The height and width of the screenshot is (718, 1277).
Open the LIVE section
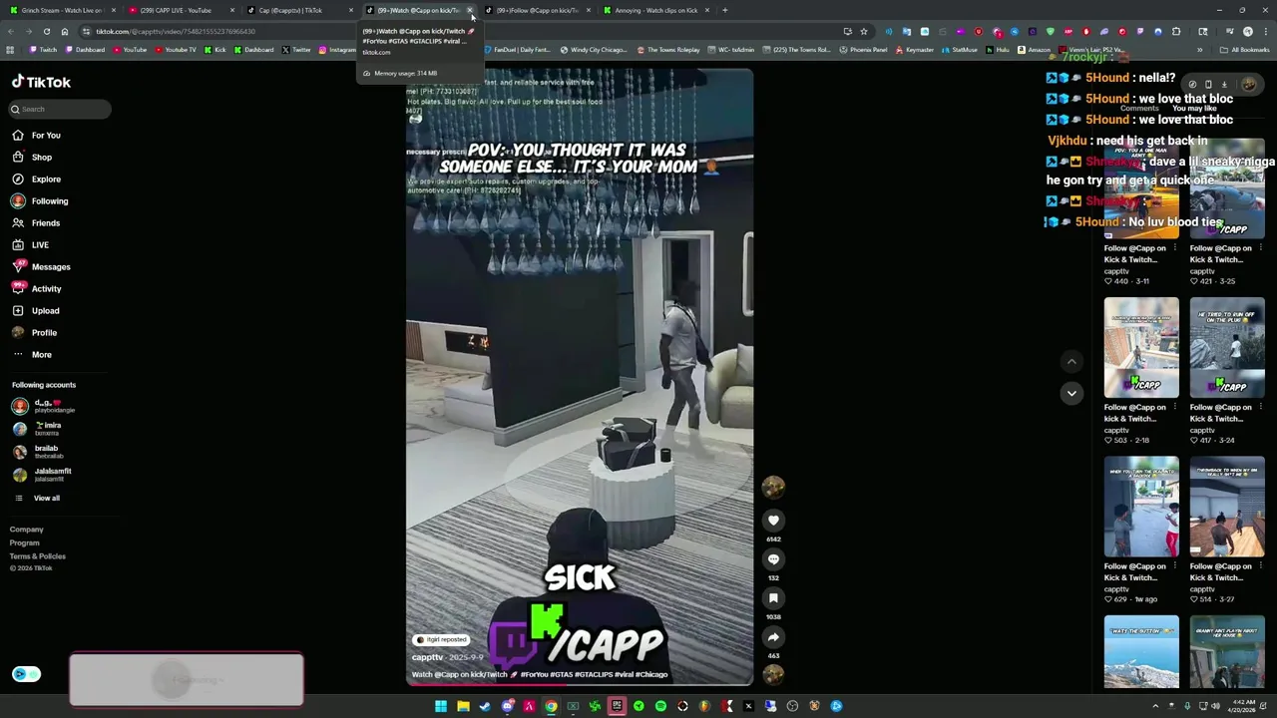tap(30, 245)
